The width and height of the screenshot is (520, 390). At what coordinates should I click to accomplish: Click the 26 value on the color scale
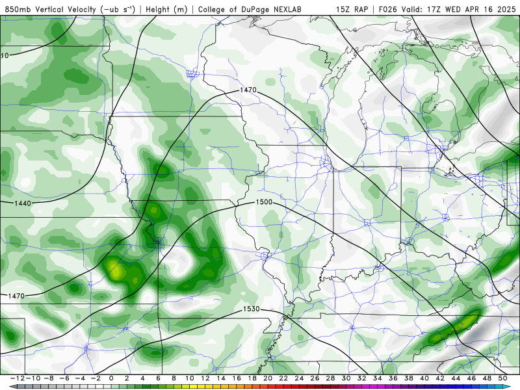point(315,378)
